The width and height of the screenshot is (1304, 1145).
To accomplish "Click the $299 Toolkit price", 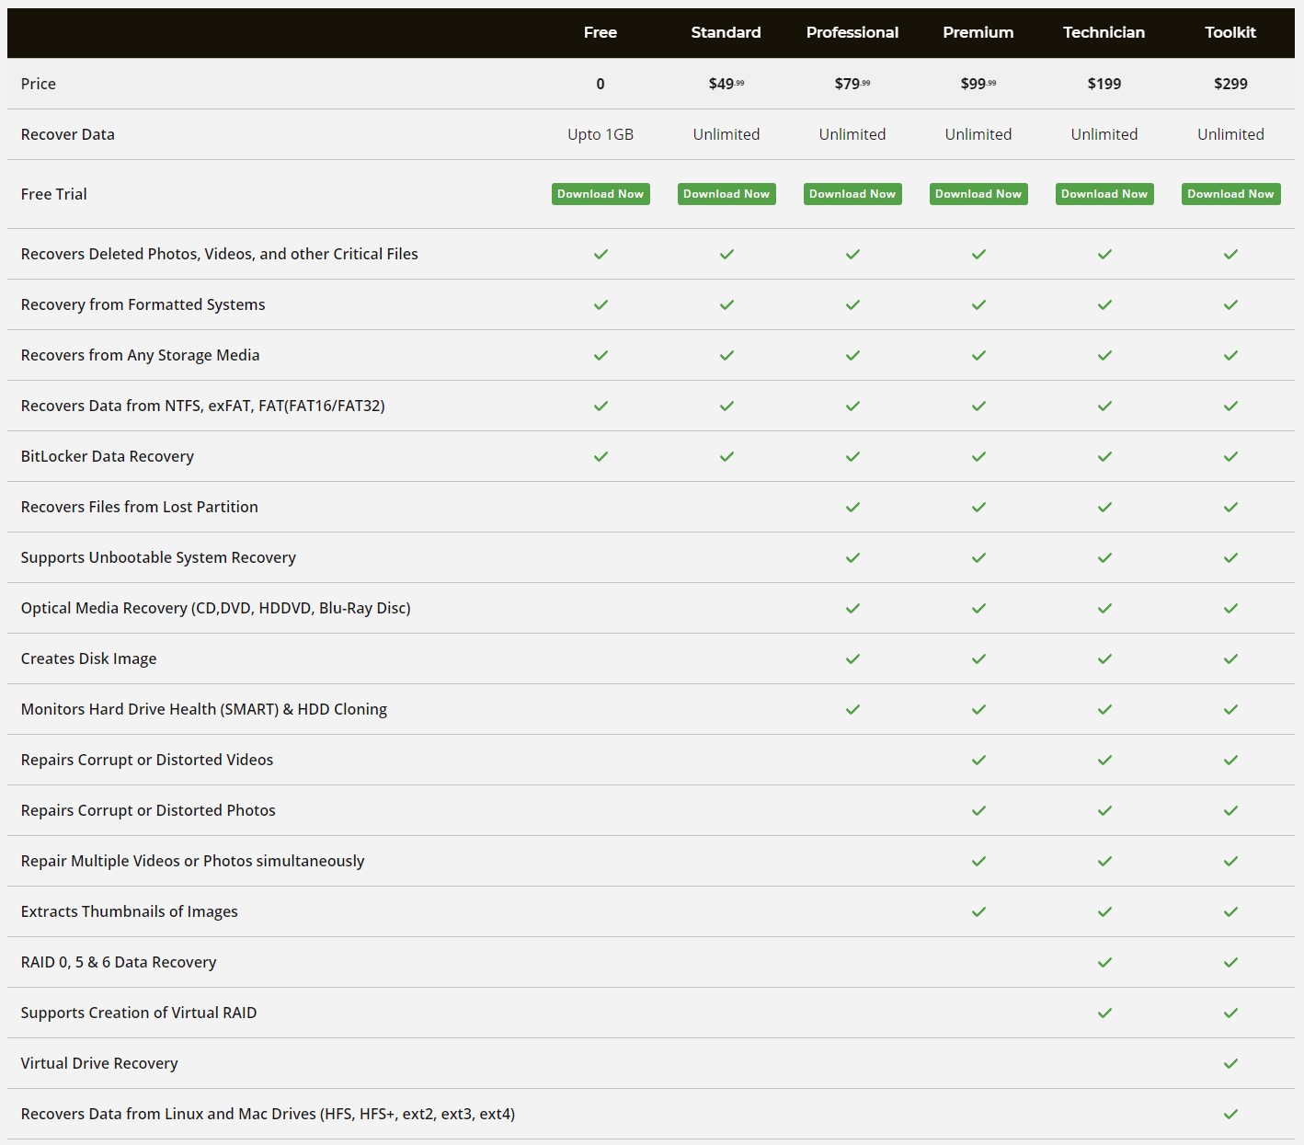I will click(1230, 84).
